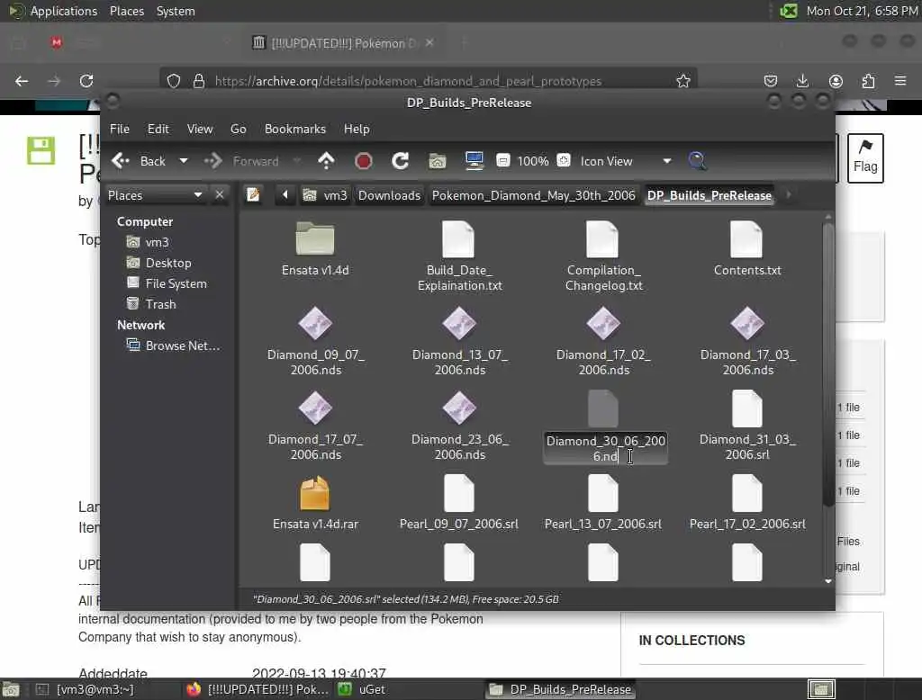Open Firefox downloads panel icon
This screenshot has width=922, height=700.
tap(802, 81)
